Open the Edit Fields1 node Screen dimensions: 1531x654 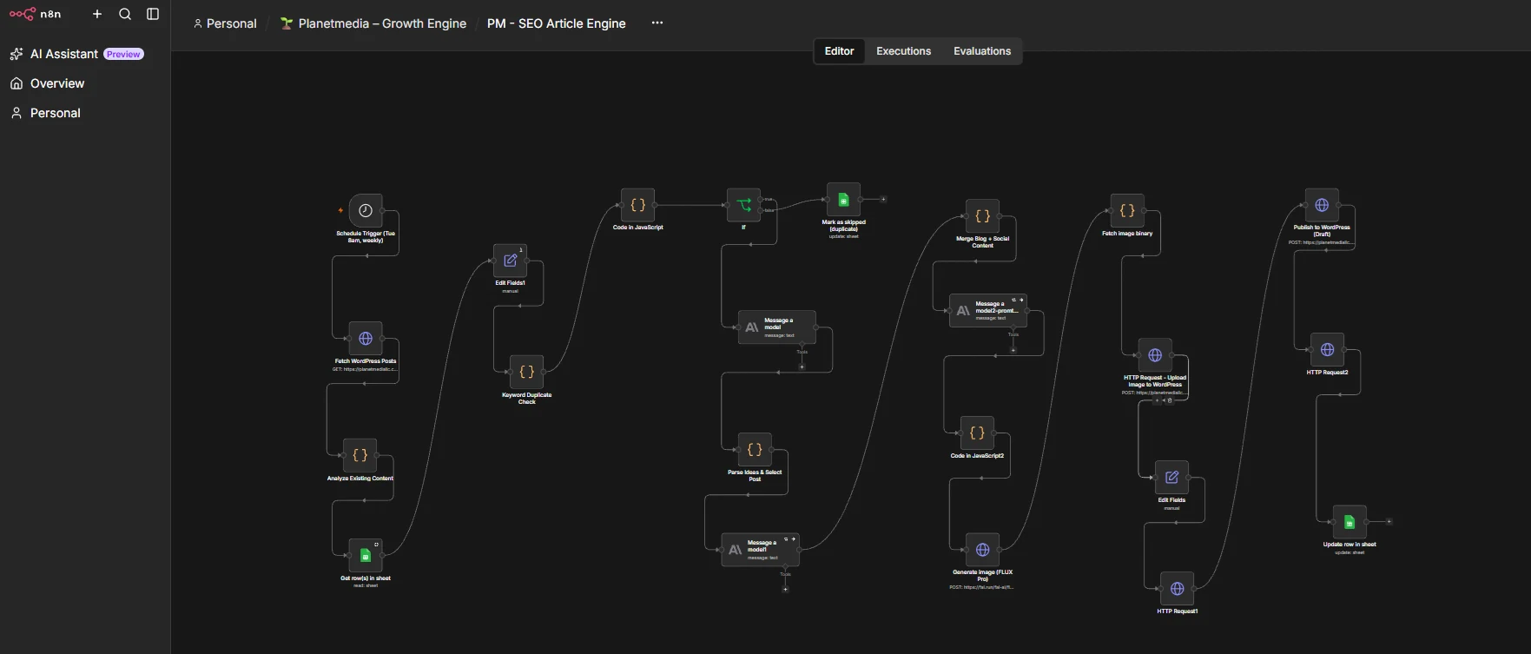tap(511, 261)
